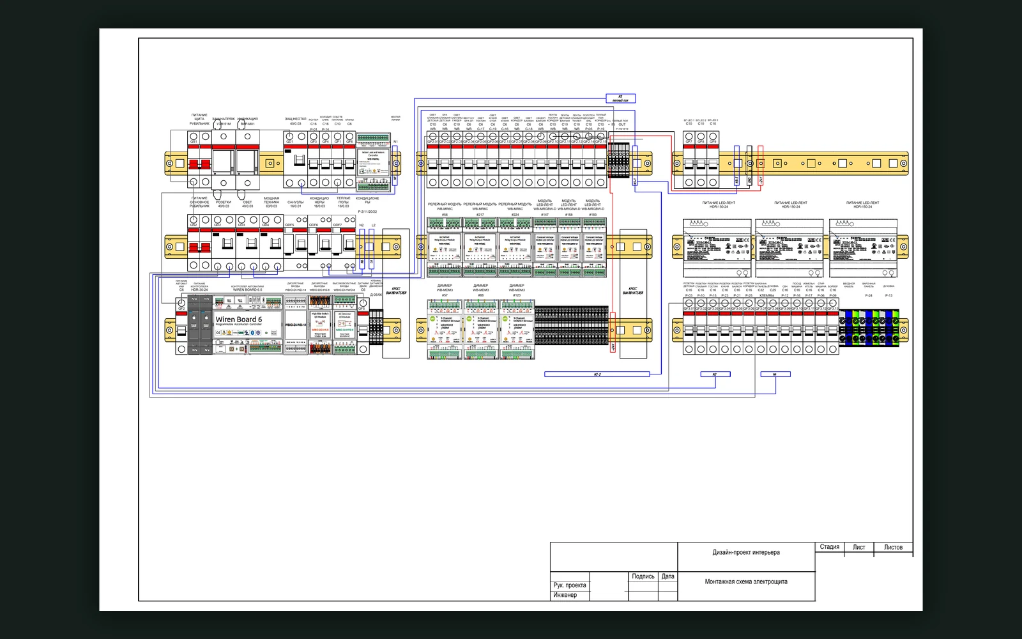This screenshot has width=1022, height=639.
Task: Select the "УЗМ 51М" voltage protection device
Action: coord(224,161)
